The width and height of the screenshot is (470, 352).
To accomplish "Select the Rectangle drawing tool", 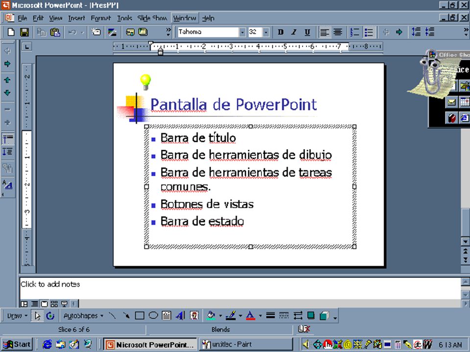I will point(140,316).
